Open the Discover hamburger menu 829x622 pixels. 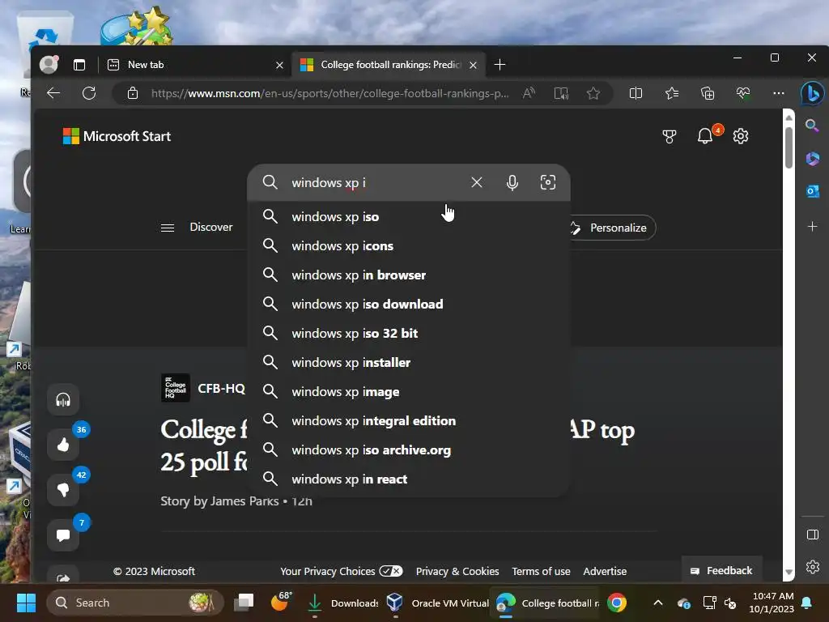coord(168,228)
